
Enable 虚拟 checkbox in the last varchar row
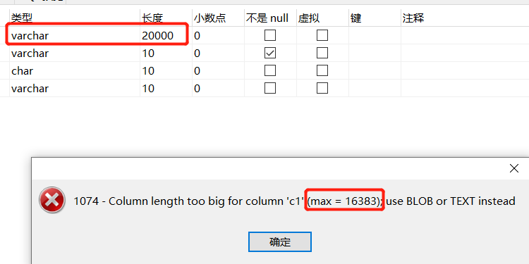tap(322, 88)
